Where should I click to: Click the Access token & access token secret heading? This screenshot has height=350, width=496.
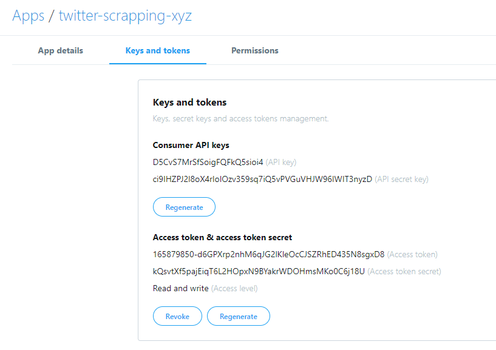click(x=222, y=237)
